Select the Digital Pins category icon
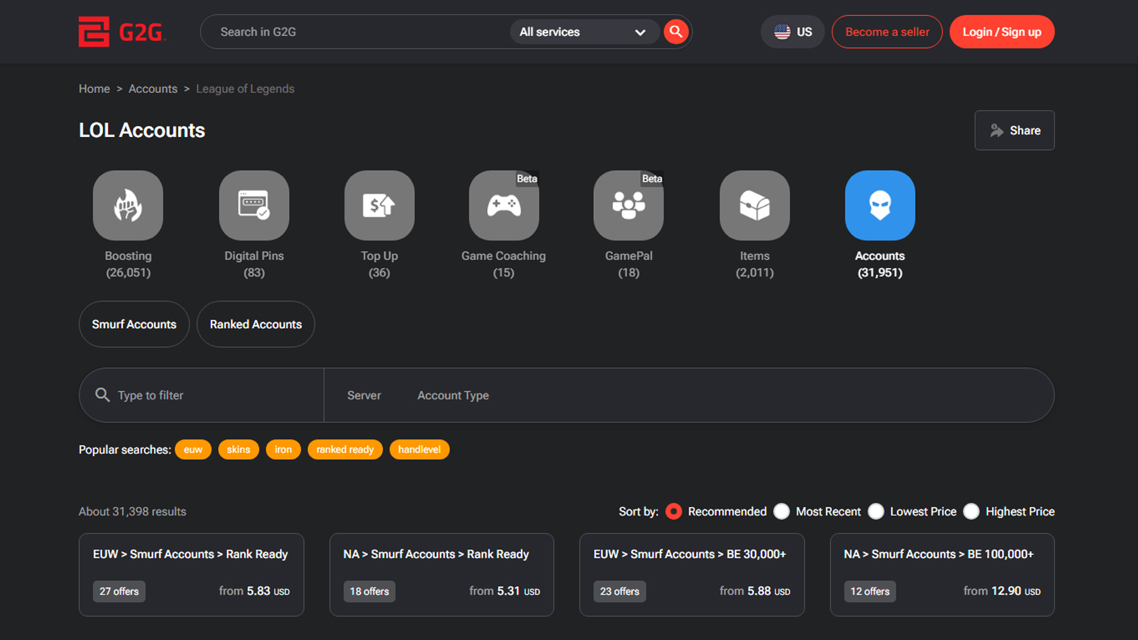The height and width of the screenshot is (640, 1138). [254, 205]
